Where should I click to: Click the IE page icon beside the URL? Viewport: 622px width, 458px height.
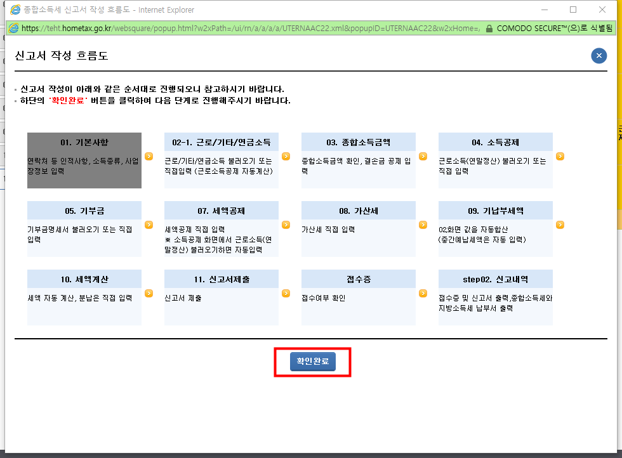[x=13, y=28]
